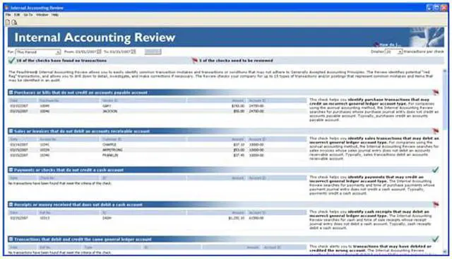452x259 pixels.
Task: Click the Payments or checks section title
Action: coord(69,170)
